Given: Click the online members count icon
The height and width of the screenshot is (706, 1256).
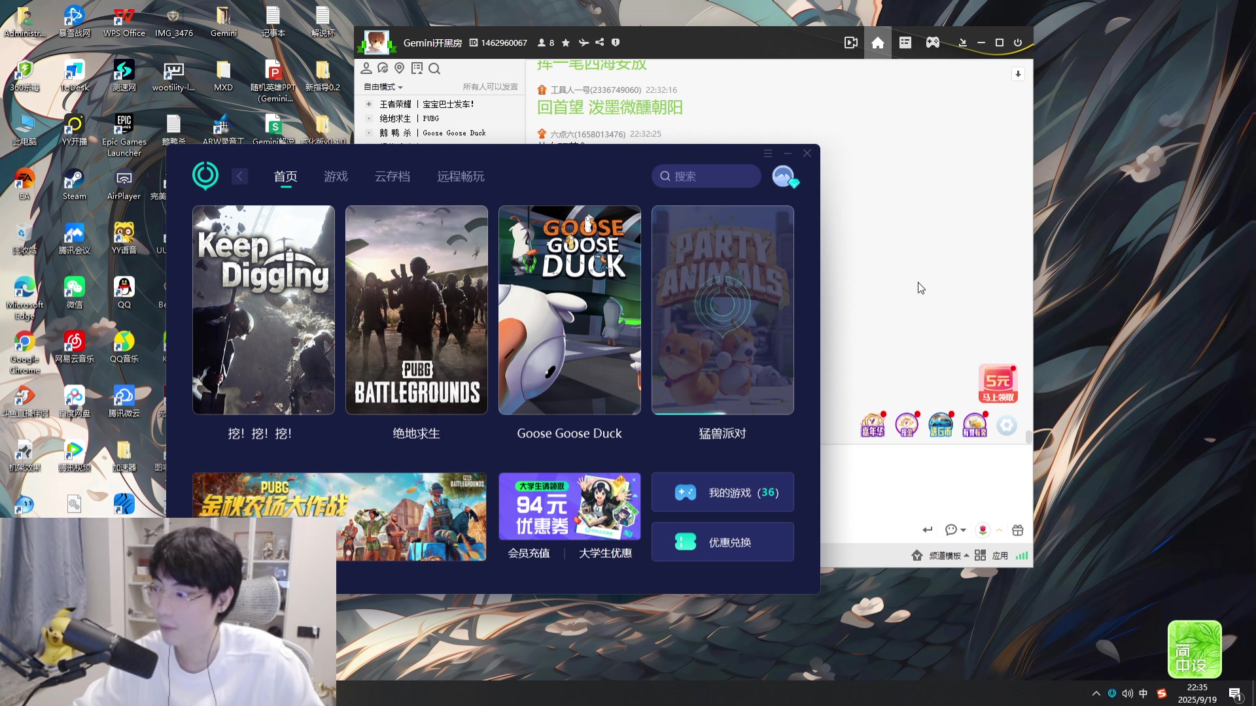Looking at the screenshot, I should coord(546,42).
